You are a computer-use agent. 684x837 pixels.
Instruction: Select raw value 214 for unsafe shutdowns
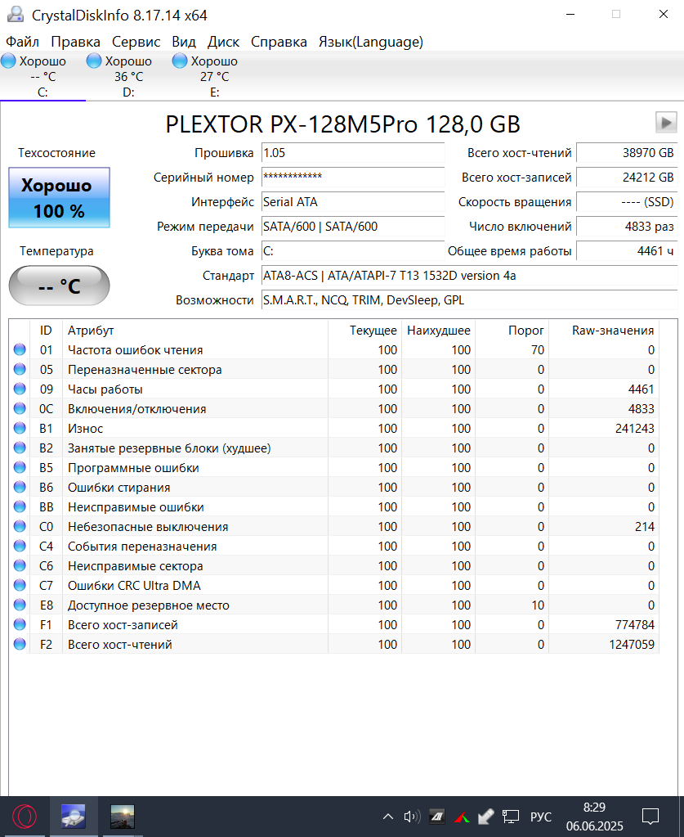(x=645, y=527)
